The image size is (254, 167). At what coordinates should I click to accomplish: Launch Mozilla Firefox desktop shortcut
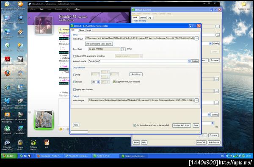pos(7,75)
